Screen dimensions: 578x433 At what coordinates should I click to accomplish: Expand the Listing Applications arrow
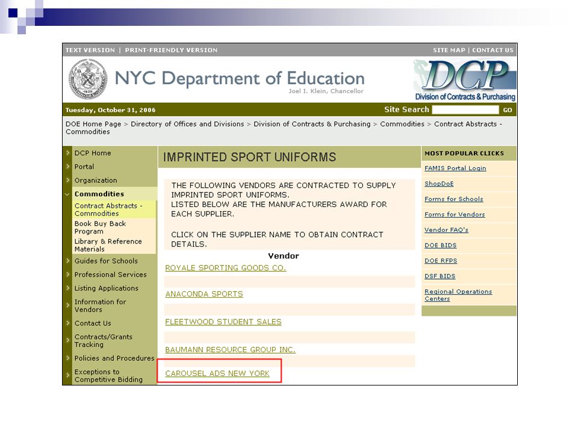coord(68,288)
